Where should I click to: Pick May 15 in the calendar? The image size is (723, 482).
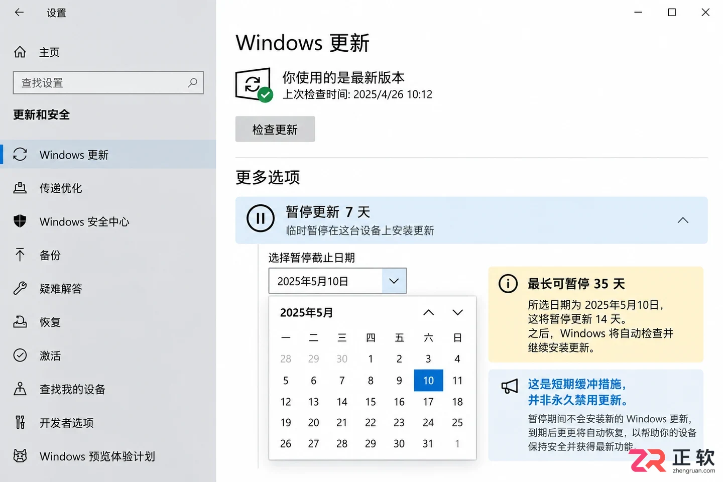371,402
